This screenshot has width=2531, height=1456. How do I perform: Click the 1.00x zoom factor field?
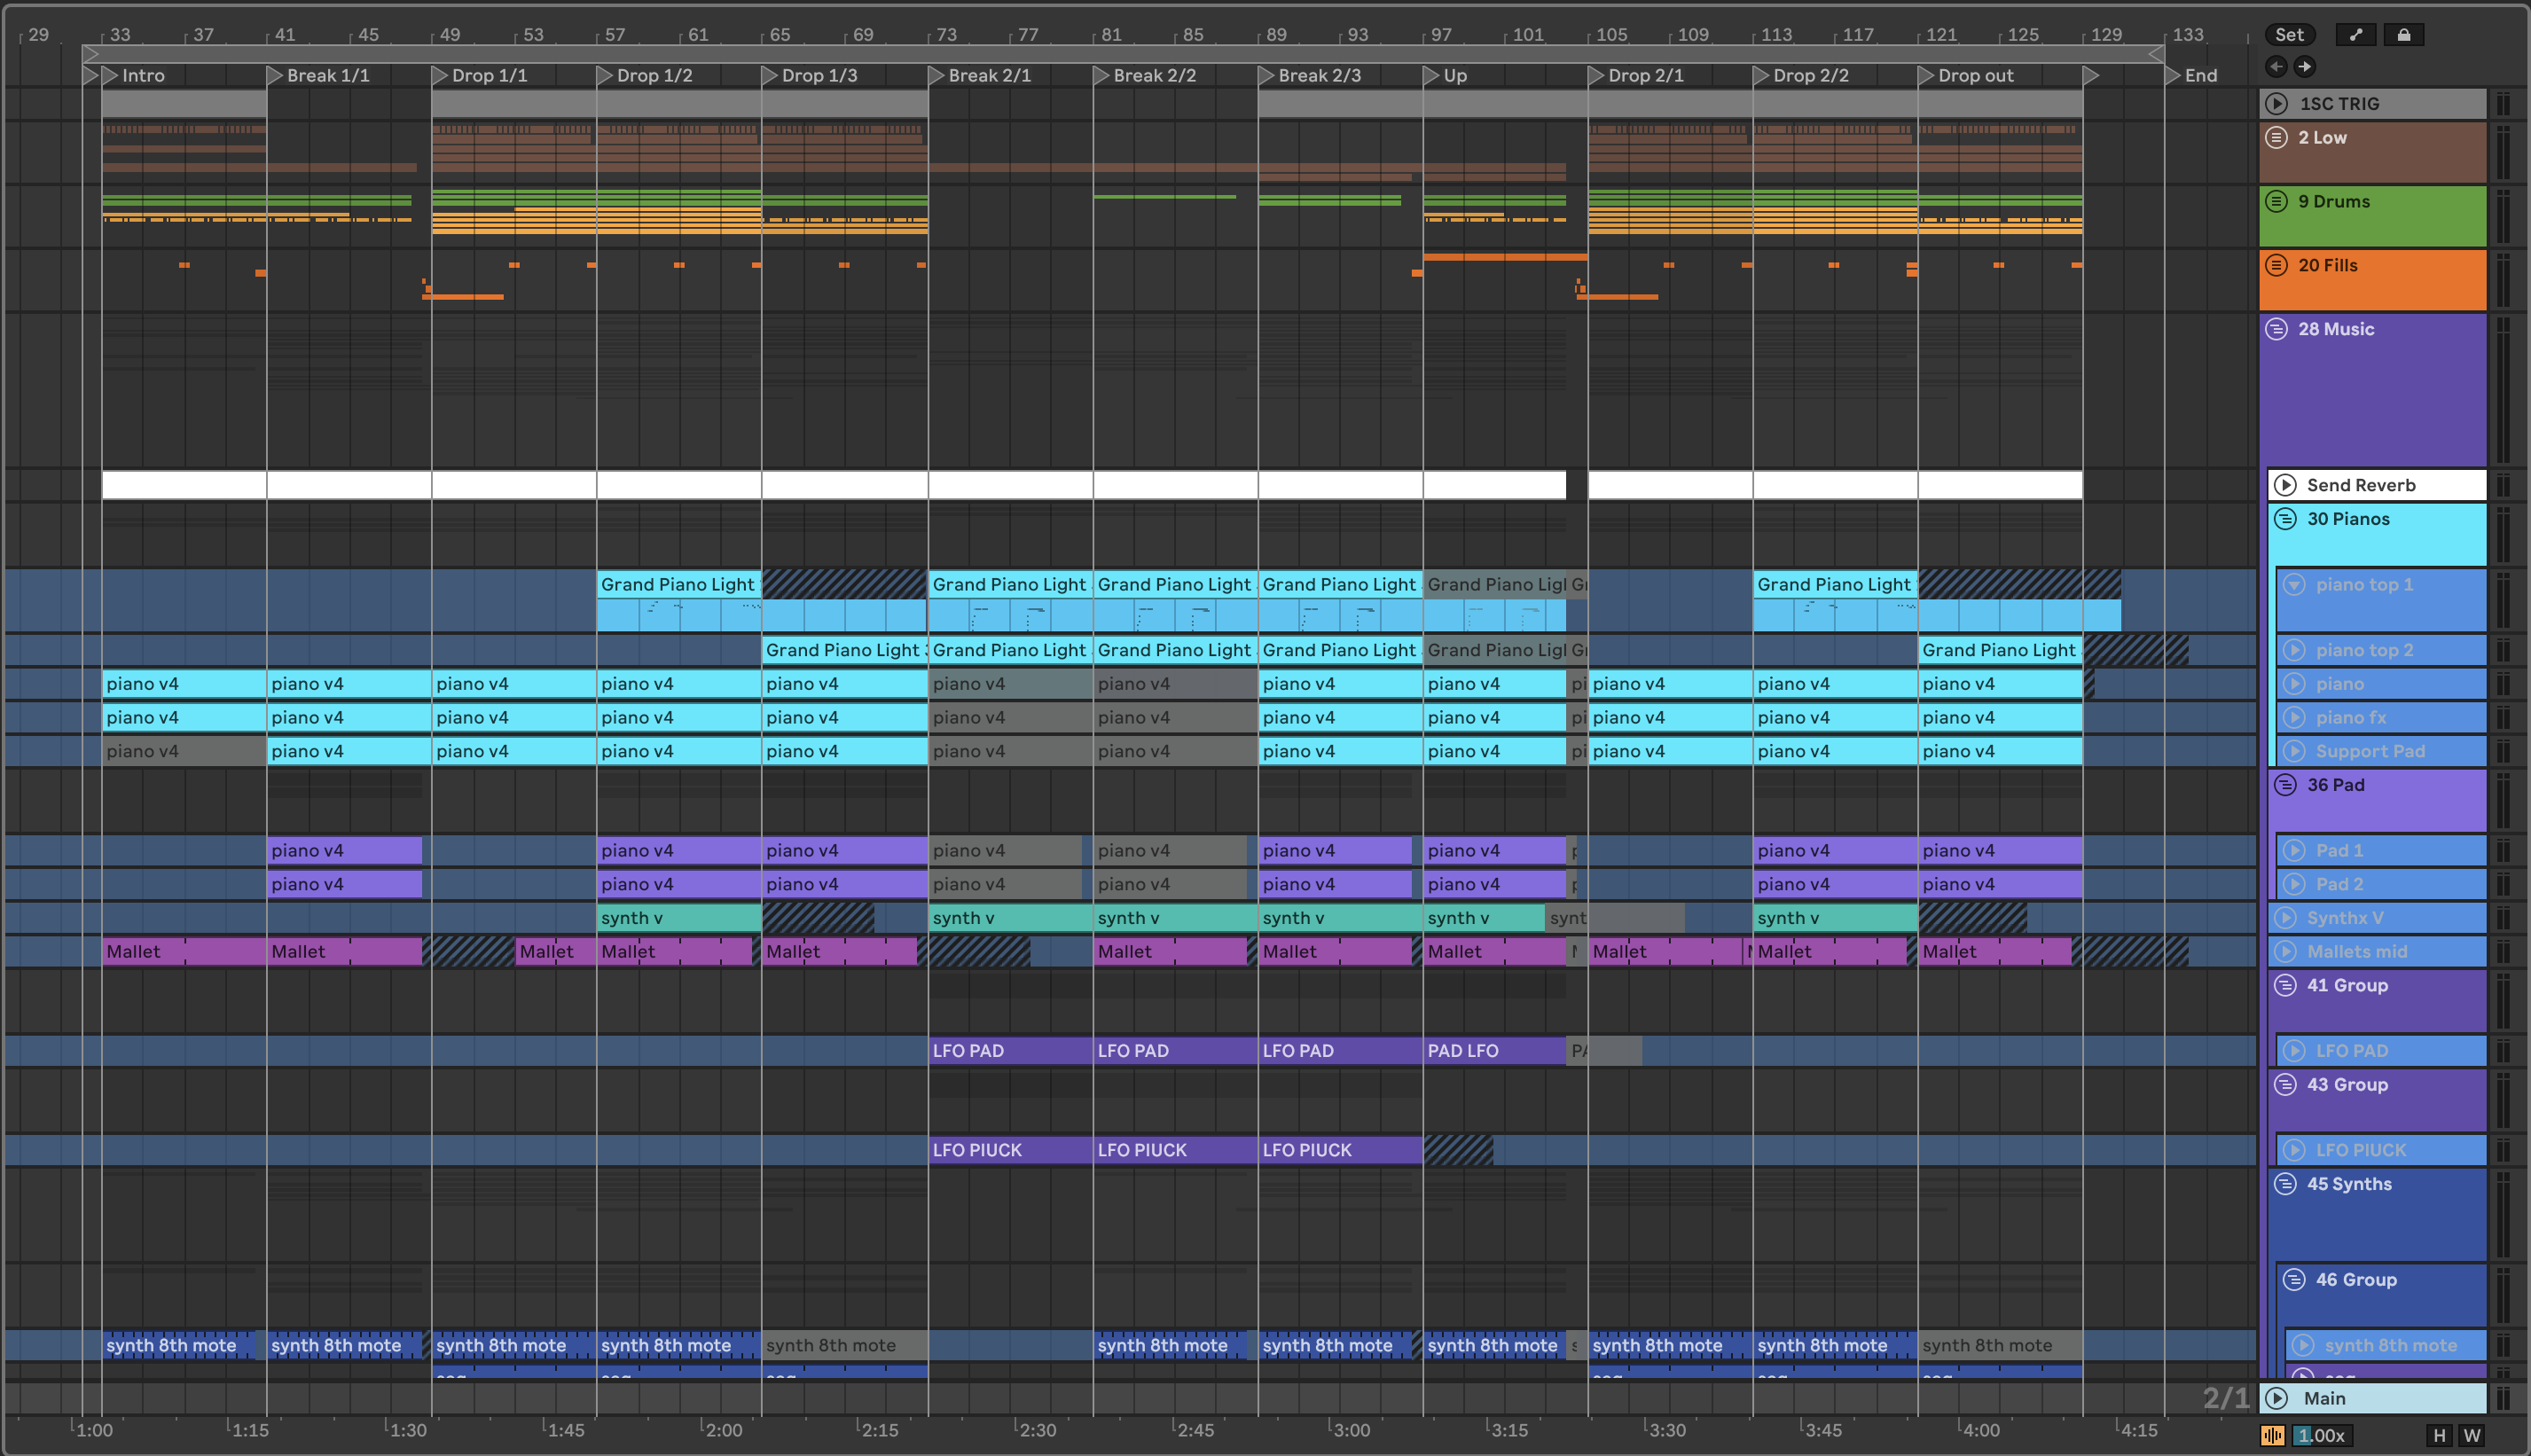click(2320, 1436)
